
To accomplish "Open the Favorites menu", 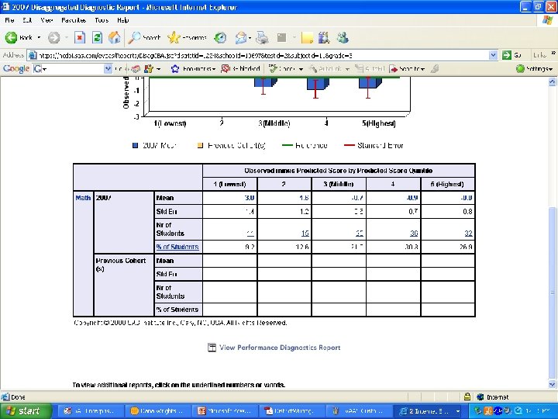I will 74,20.
